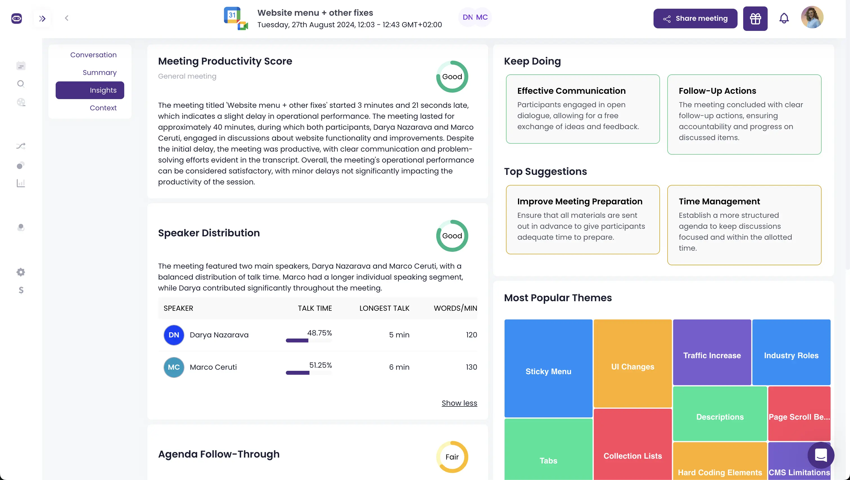Open the analytics bar chart icon

21,183
